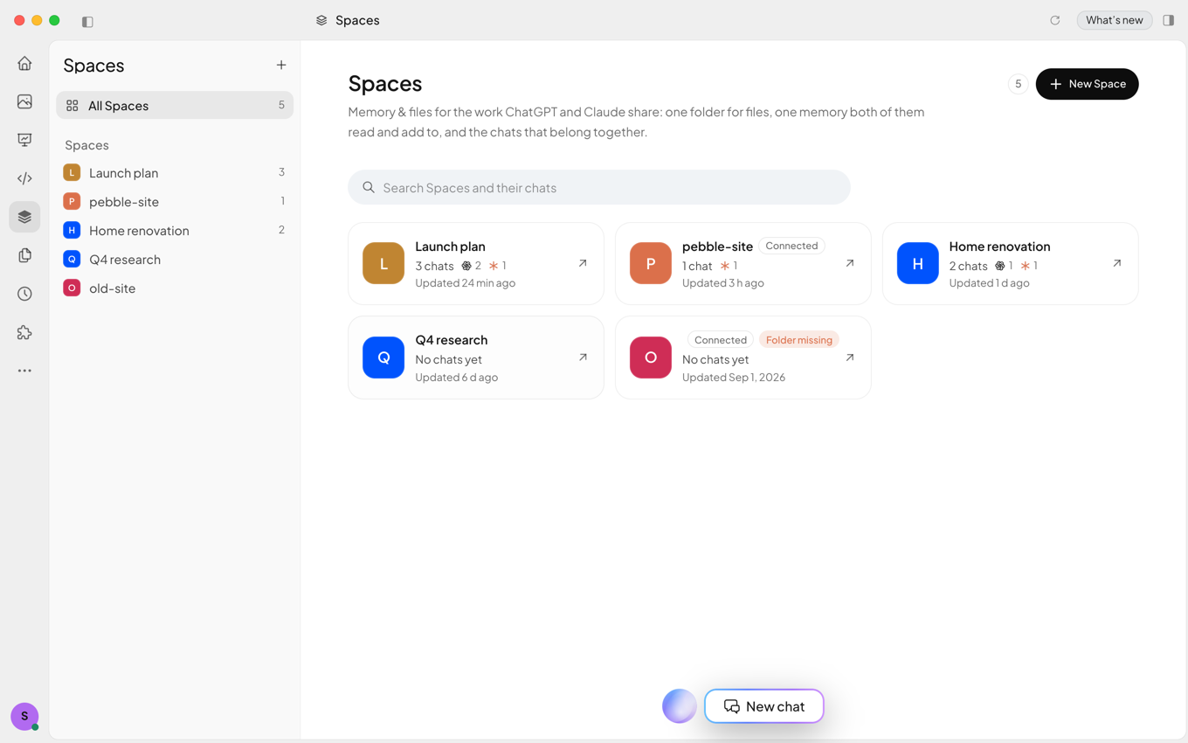The width and height of the screenshot is (1188, 743).
Task: Click the blue Q tile on Q4 research card
Action: pos(383,358)
